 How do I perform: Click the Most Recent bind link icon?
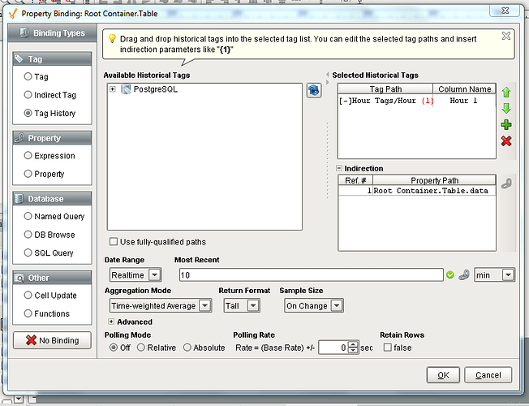(x=464, y=275)
